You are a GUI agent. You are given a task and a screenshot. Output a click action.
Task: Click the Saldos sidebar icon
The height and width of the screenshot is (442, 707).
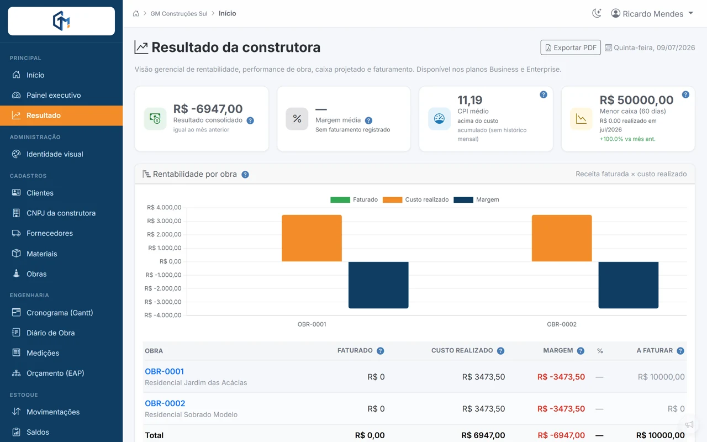[16, 432]
